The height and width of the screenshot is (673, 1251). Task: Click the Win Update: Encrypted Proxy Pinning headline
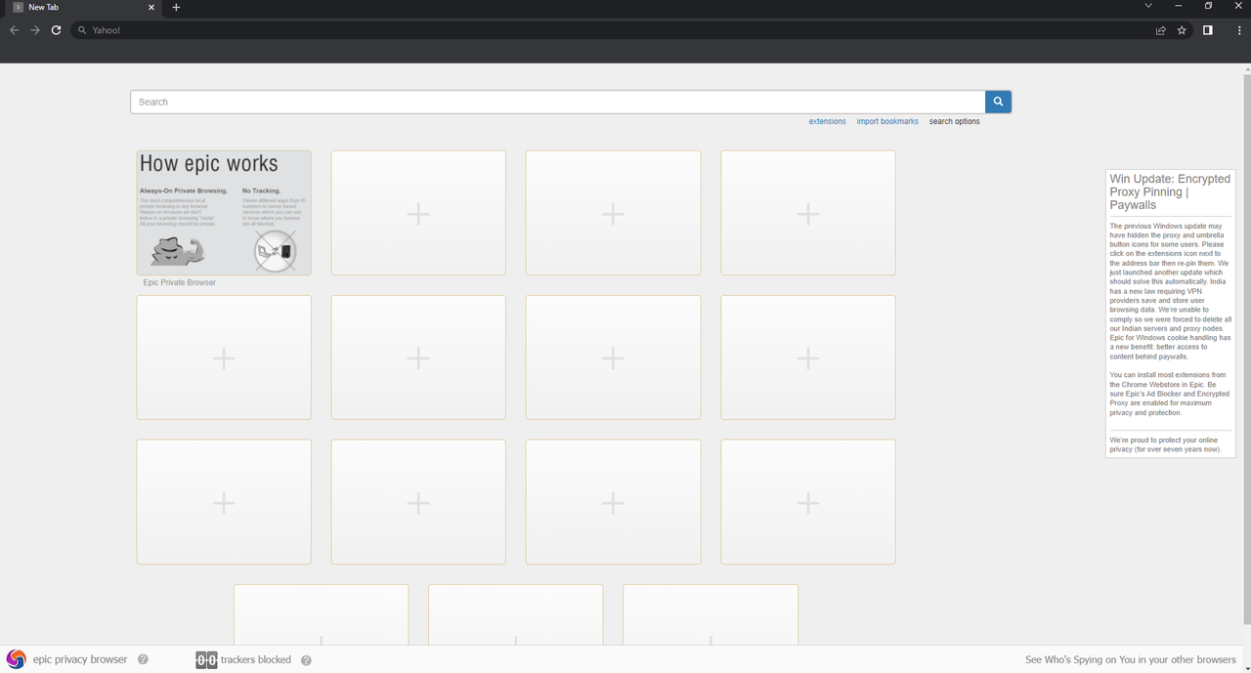coord(1170,191)
